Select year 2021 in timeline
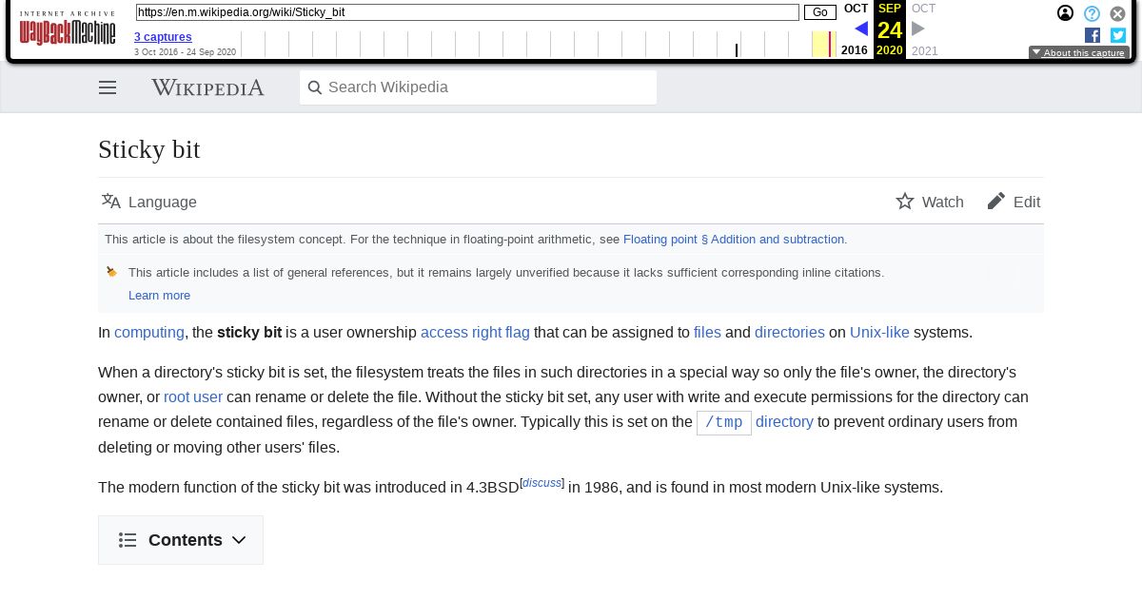Screen dimensions: 1142x599 924,50
